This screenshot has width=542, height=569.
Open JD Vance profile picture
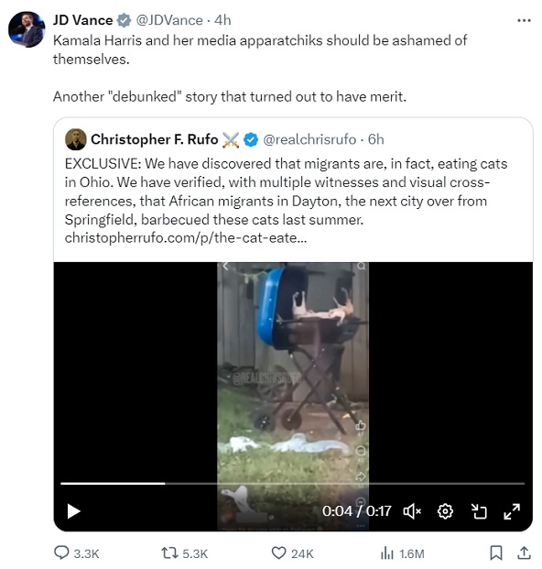(27, 29)
